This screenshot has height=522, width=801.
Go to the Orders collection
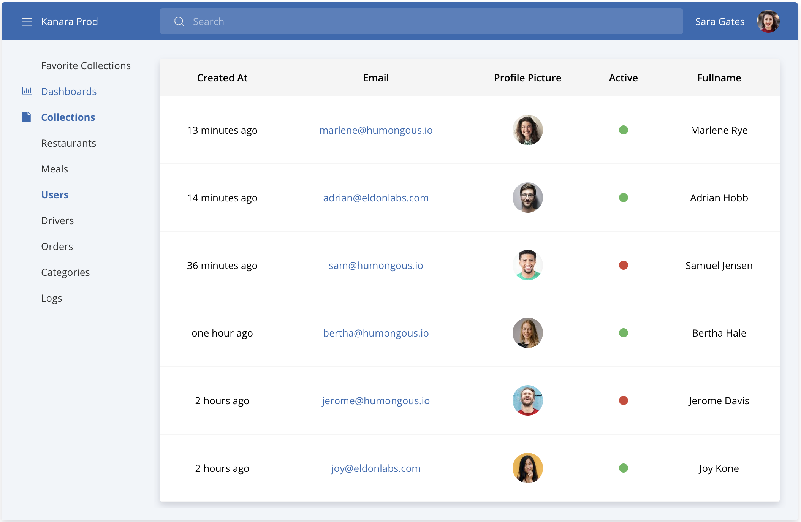[x=57, y=247]
